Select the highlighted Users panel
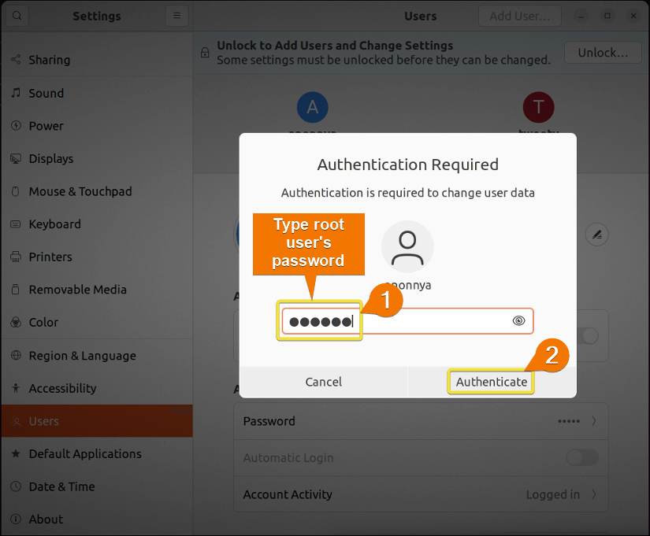 coord(97,421)
